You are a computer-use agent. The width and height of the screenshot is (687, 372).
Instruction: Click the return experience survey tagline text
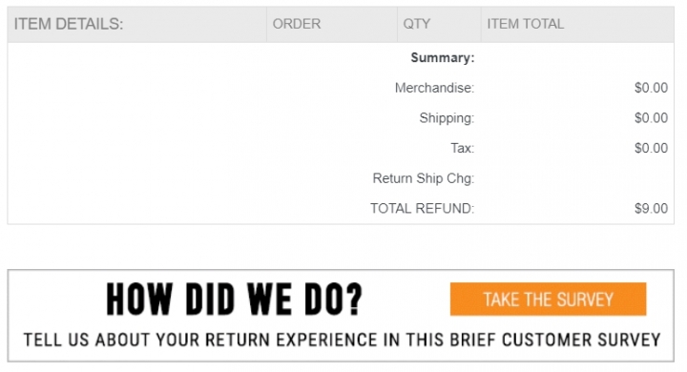pos(342,340)
